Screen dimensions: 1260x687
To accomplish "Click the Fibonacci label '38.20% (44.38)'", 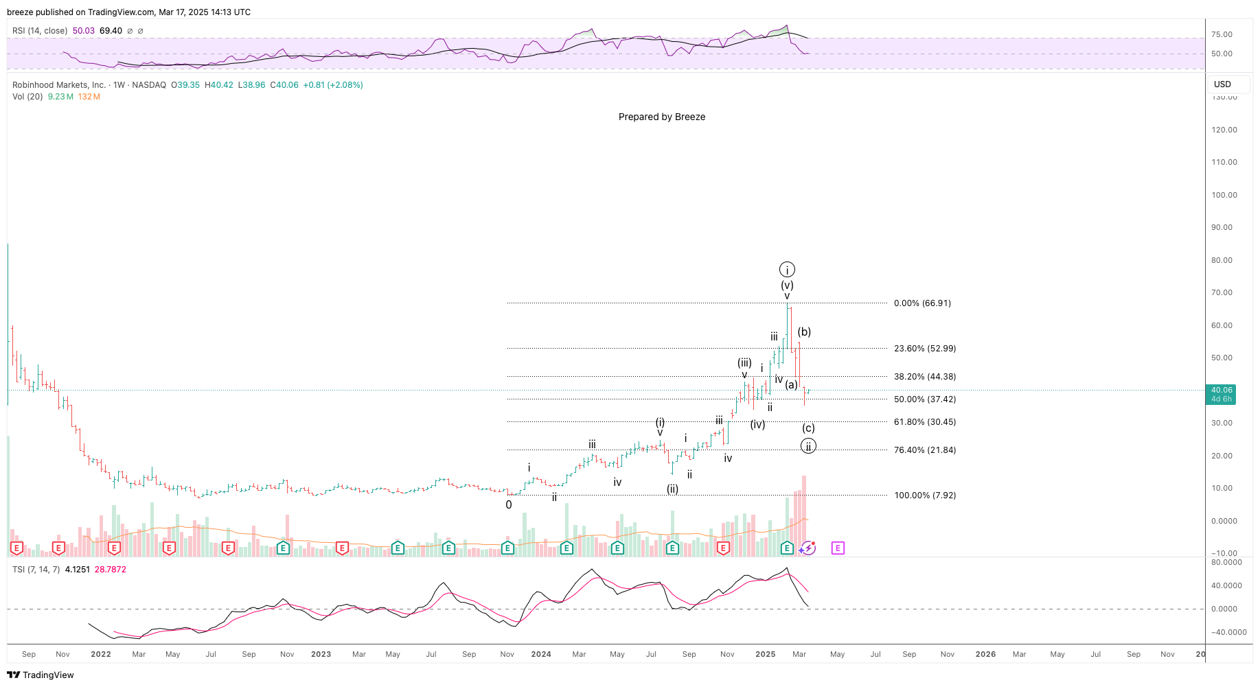I will tap(925, 377).
